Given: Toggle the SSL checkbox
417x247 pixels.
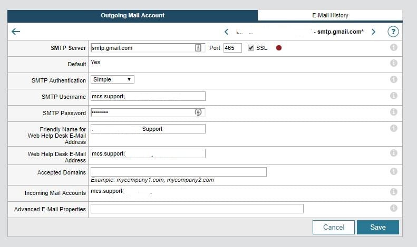Looking at the screenshot, I should 250,48.
